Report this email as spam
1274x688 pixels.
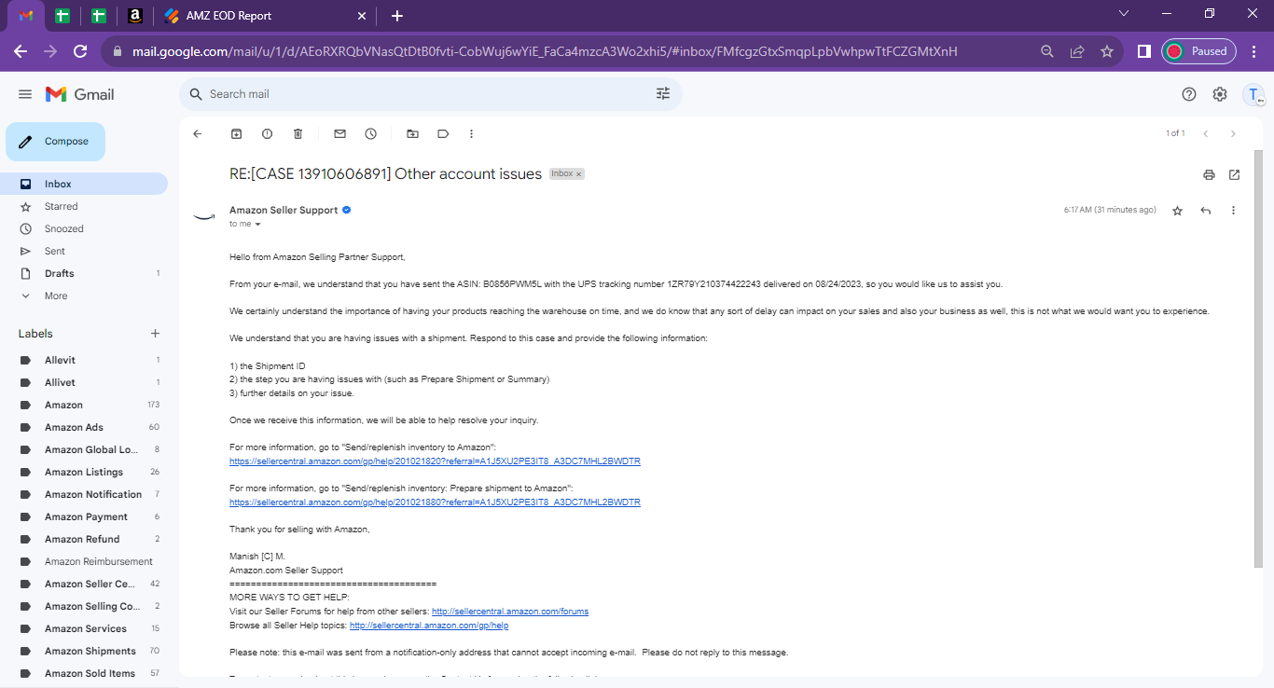click(x=268, y=134)
